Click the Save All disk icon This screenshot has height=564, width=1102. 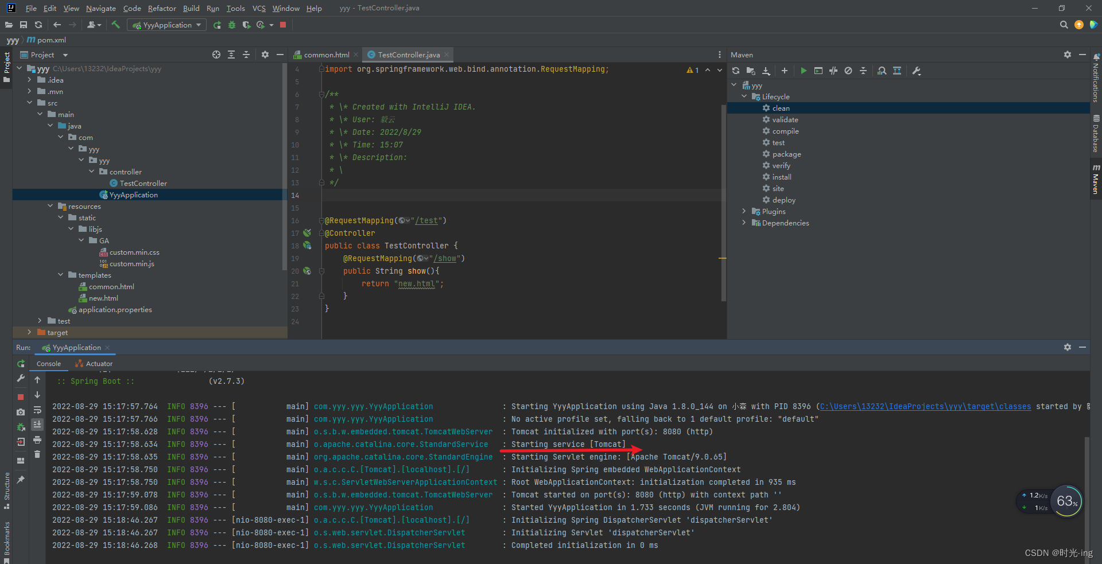click(x=24, y=25)
